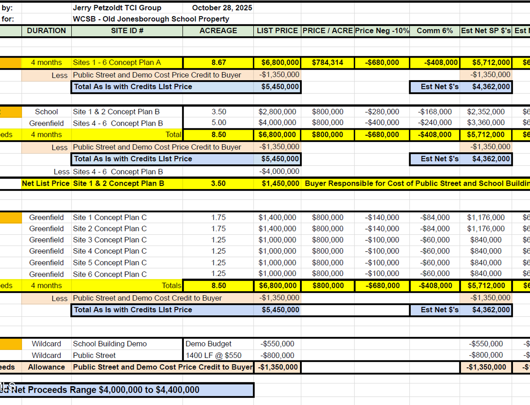Click the "Allowance" label cell
This screenshot has height=405, width=530.
click(46, 367)
